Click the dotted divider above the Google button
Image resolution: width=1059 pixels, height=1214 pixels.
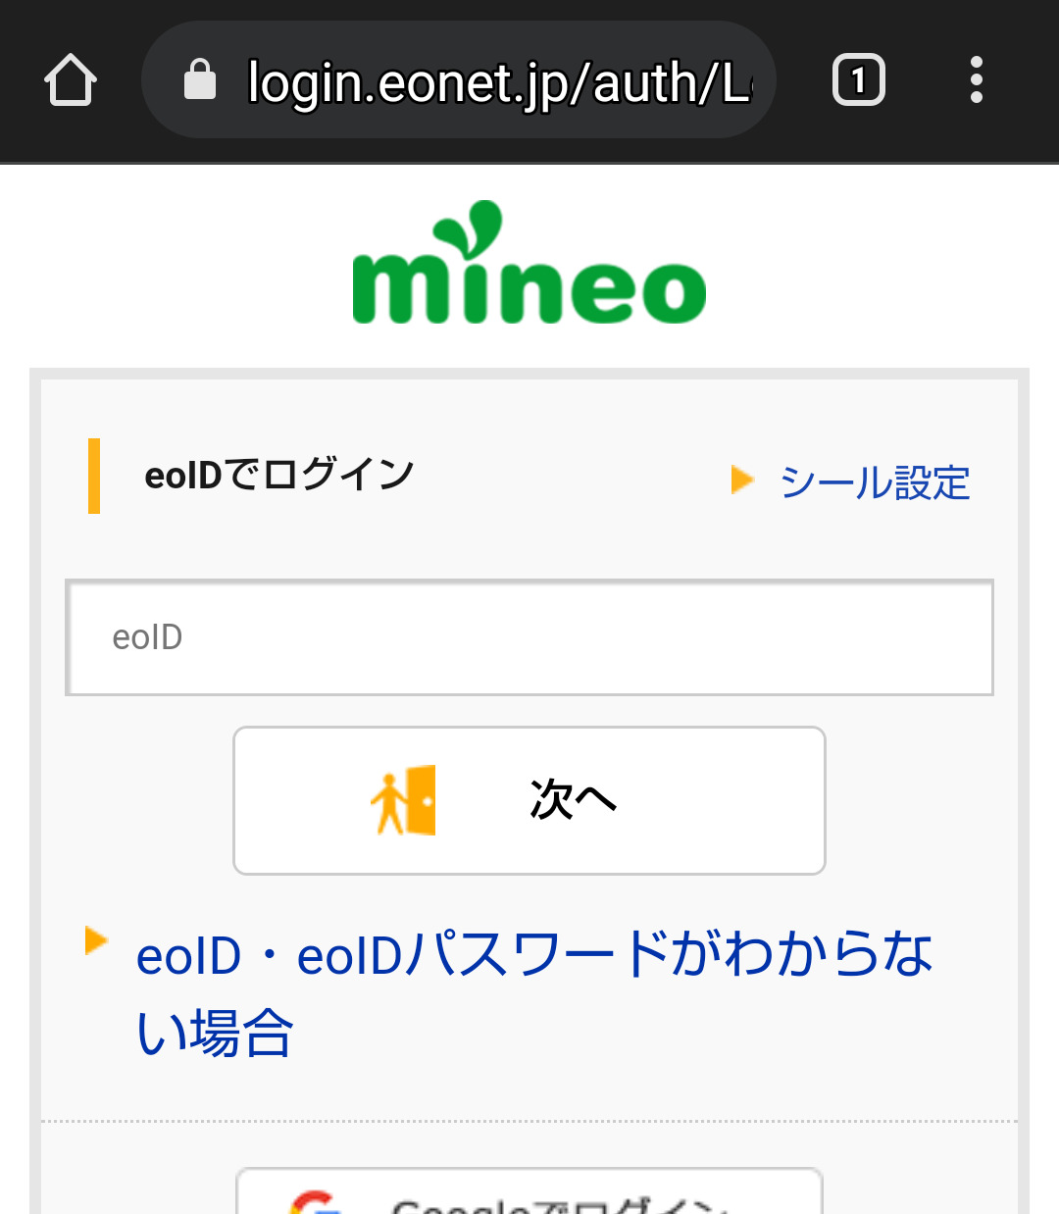pos(529,1120)
